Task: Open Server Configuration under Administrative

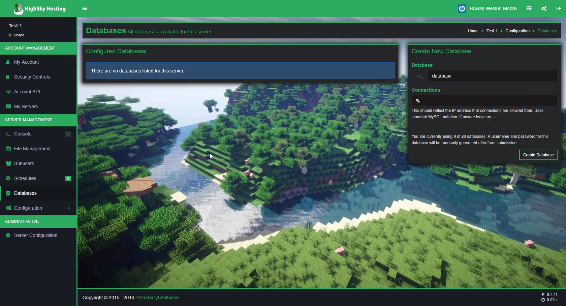Action: point(35,235)
